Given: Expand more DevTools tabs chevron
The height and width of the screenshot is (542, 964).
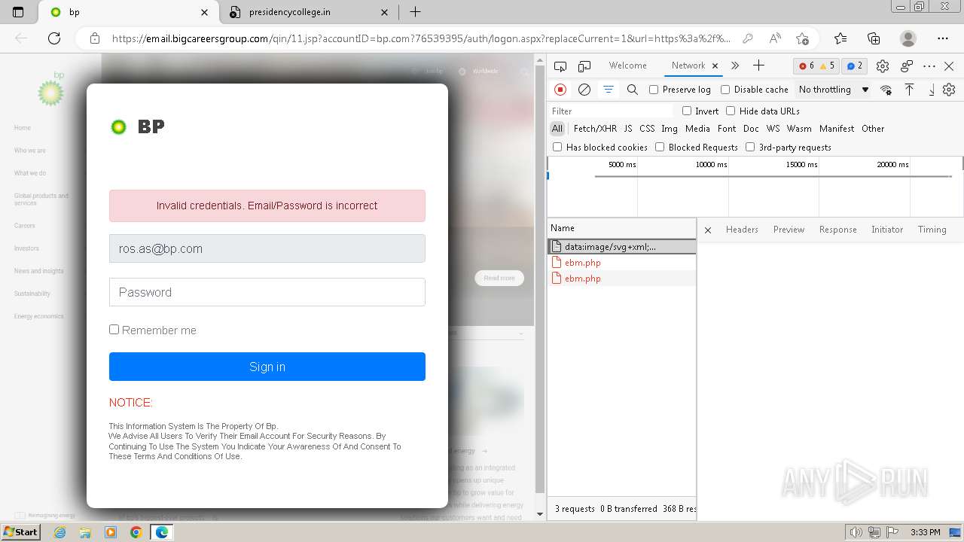Looking at the screenshot, I should [735, 65].
